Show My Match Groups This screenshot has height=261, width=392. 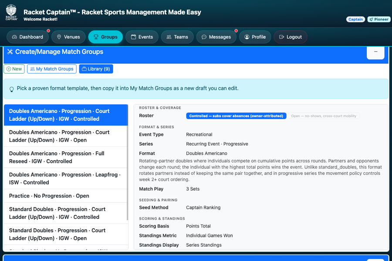pos(52,69)
